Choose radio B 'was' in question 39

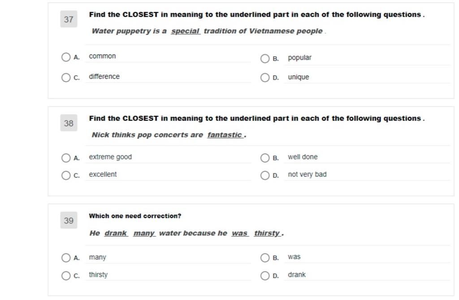[x=265, y=257]
